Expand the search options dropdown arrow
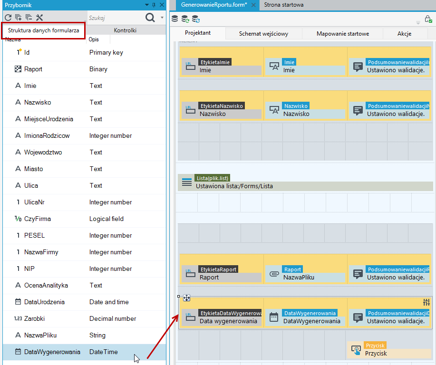The width and height of the screenshot is (436, 365). [162, 18]
